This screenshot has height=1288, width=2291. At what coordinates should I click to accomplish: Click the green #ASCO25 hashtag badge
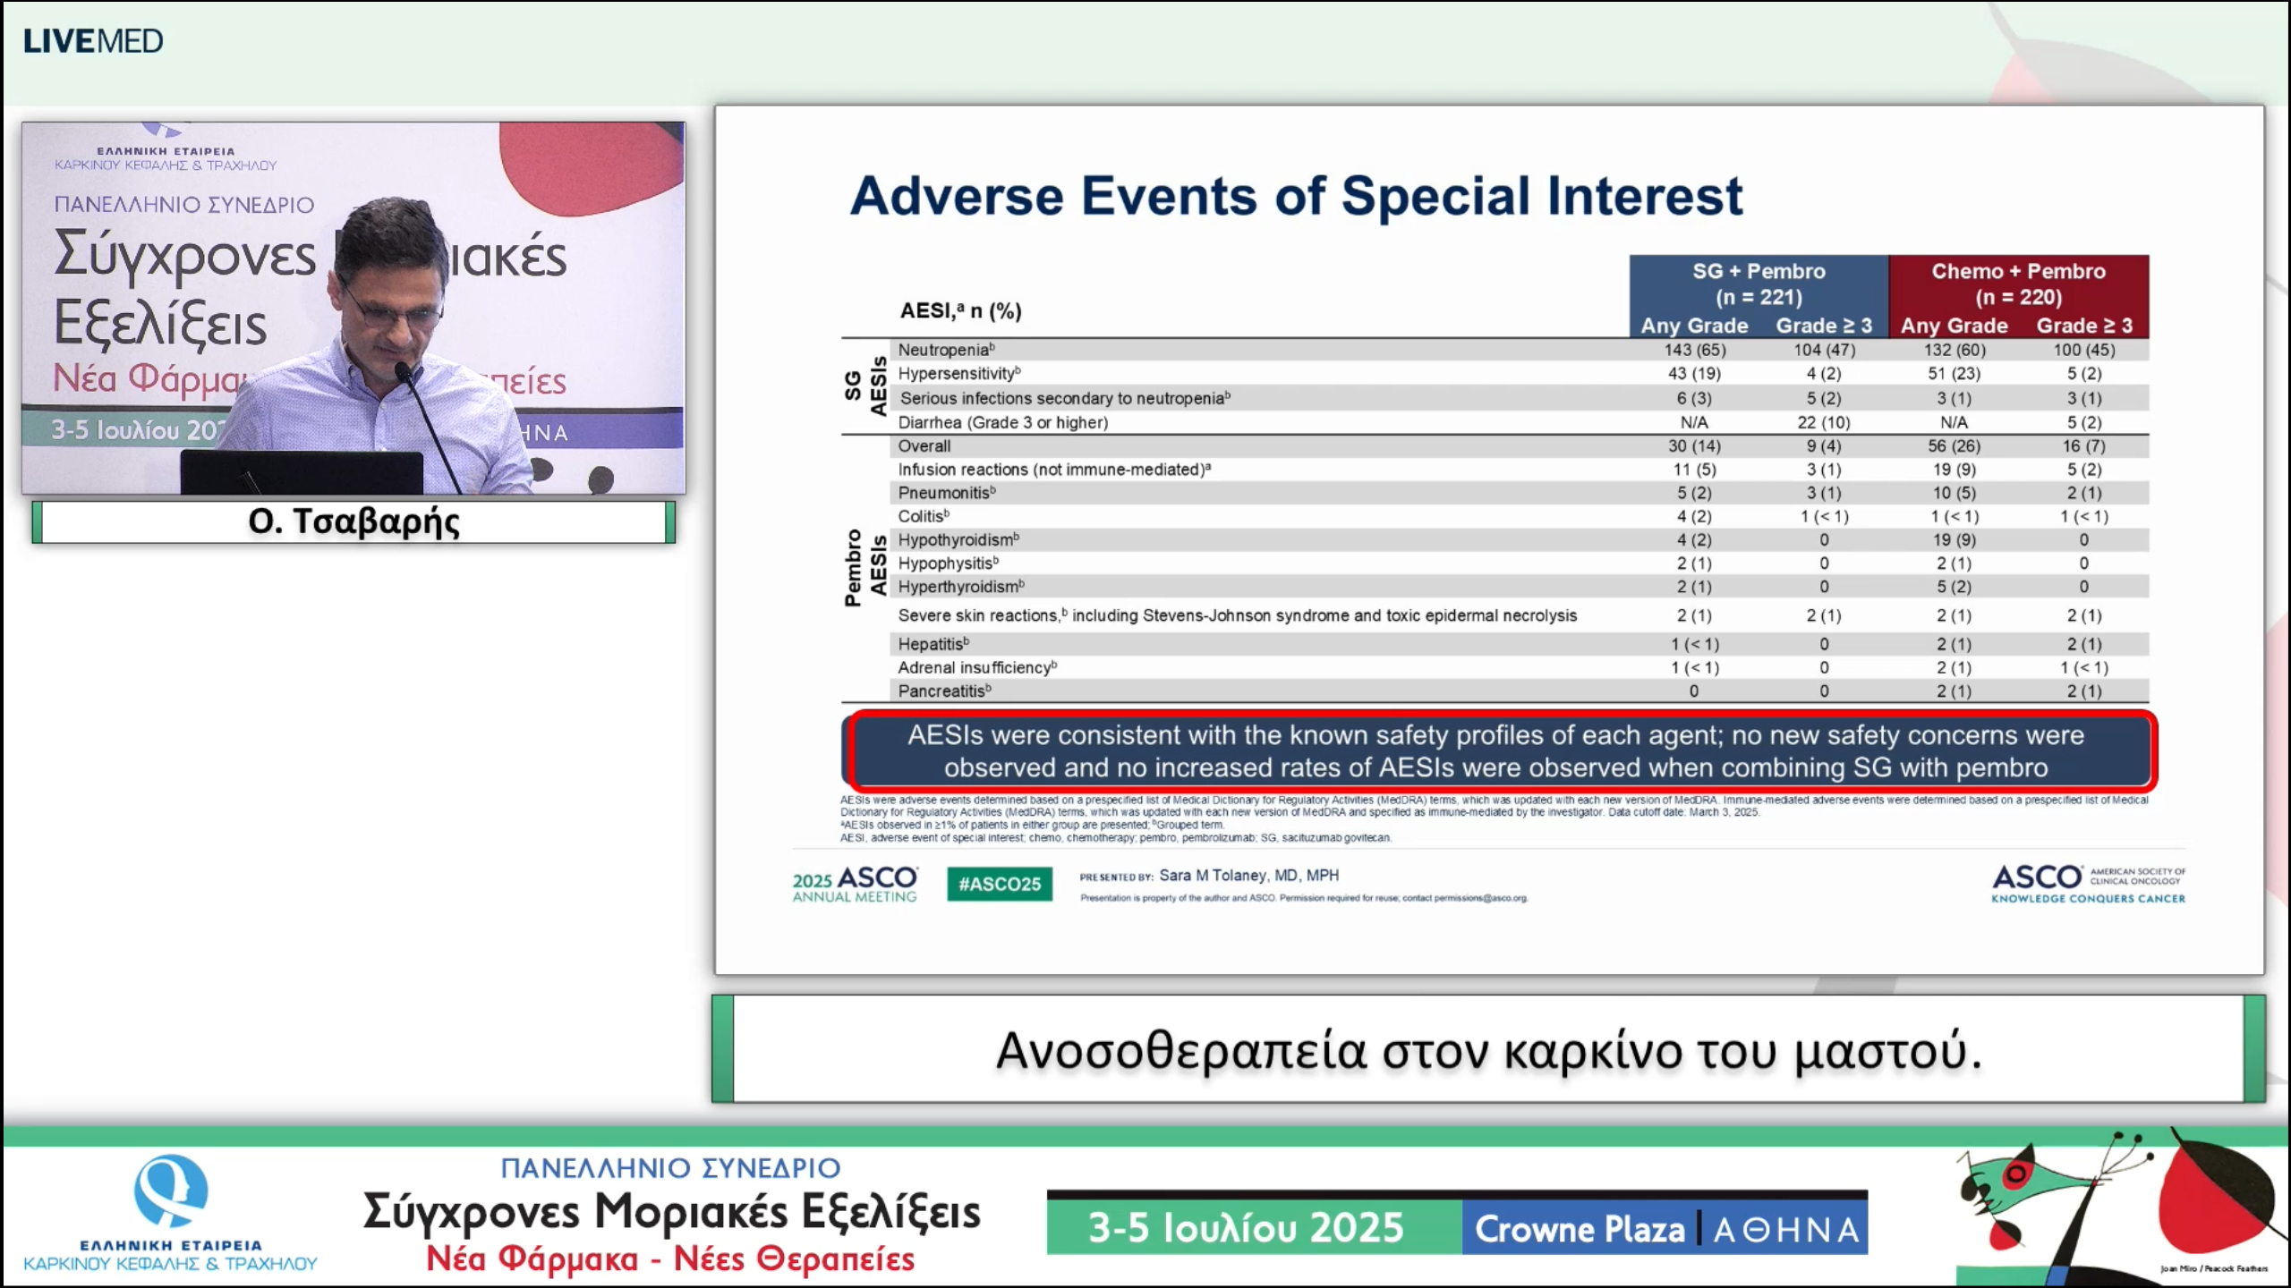click(1000, 884)
